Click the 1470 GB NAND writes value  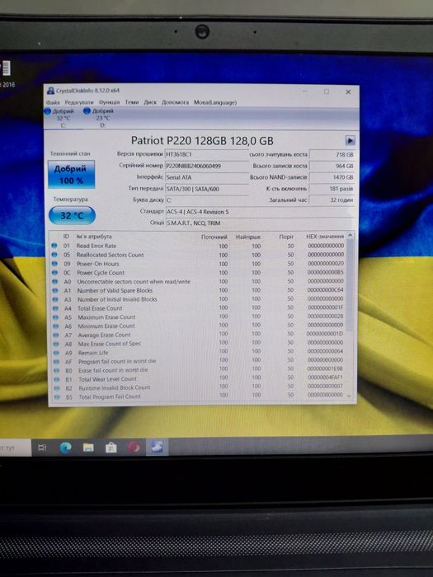pos(332,177)
